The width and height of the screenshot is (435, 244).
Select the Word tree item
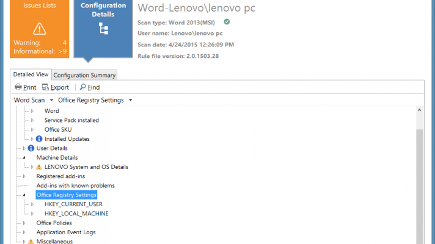click(x=51, y=111)
